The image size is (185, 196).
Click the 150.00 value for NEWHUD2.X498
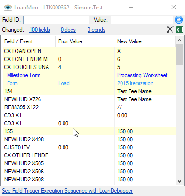pyautogui.click(x=125, y=139)
